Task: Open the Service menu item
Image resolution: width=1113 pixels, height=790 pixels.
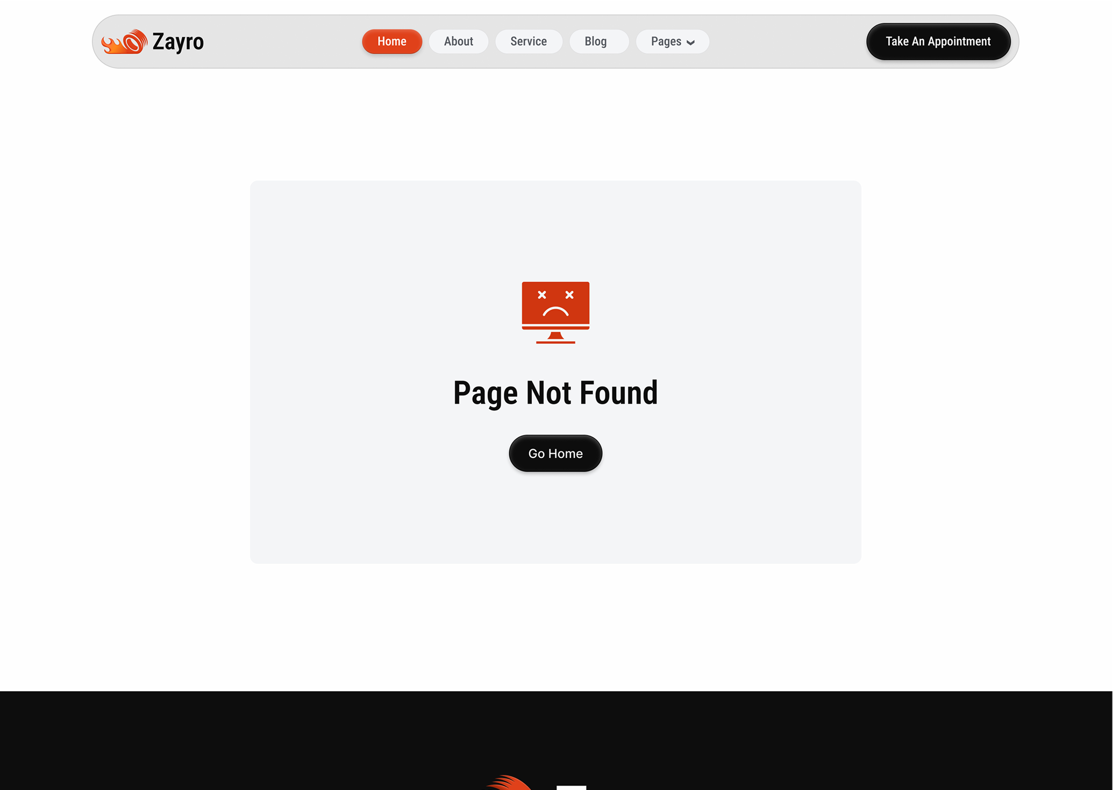Action: tap(529, 41)
